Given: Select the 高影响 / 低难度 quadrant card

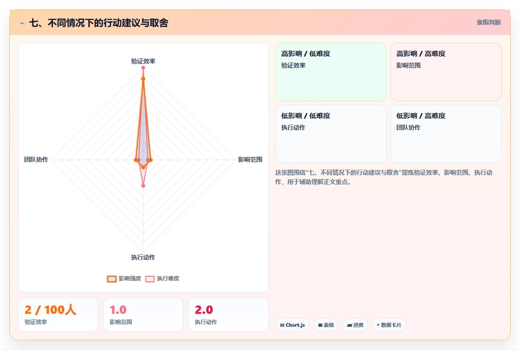Looking at the screenshot, I should pyautogui.click(x=331, y=71).
